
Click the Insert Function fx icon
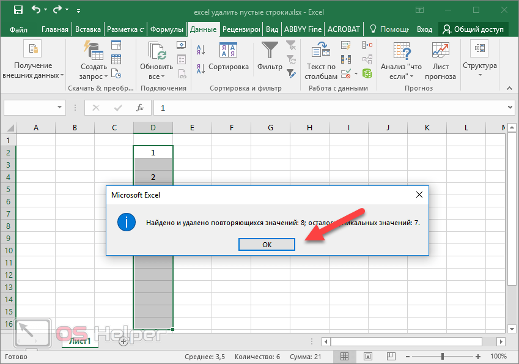pos(140,108)
